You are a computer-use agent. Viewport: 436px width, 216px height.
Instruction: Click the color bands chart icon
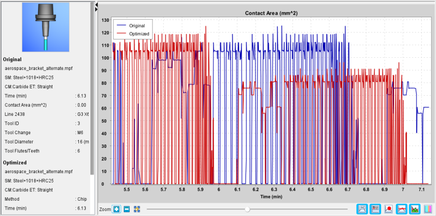point(428,209)
